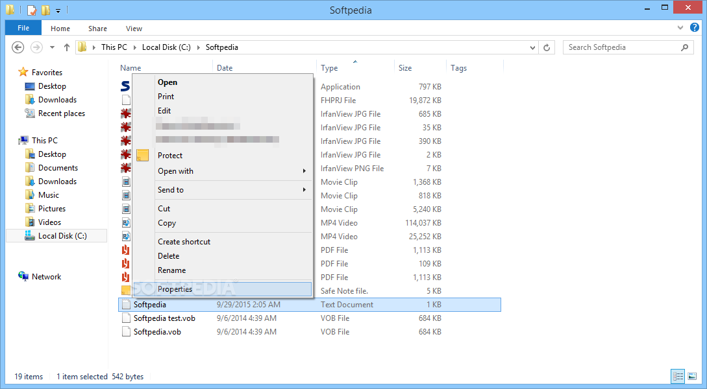Choose Cut from the context menu
707x389 pixels.
click(164, 209)
